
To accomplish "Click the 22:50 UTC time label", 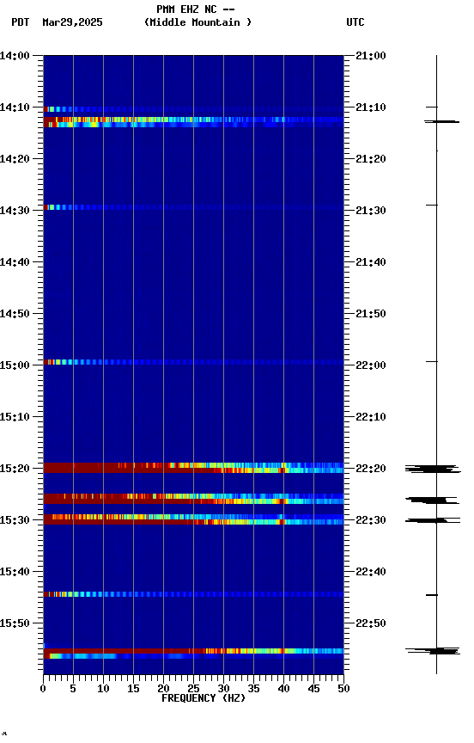I will 371,623.
